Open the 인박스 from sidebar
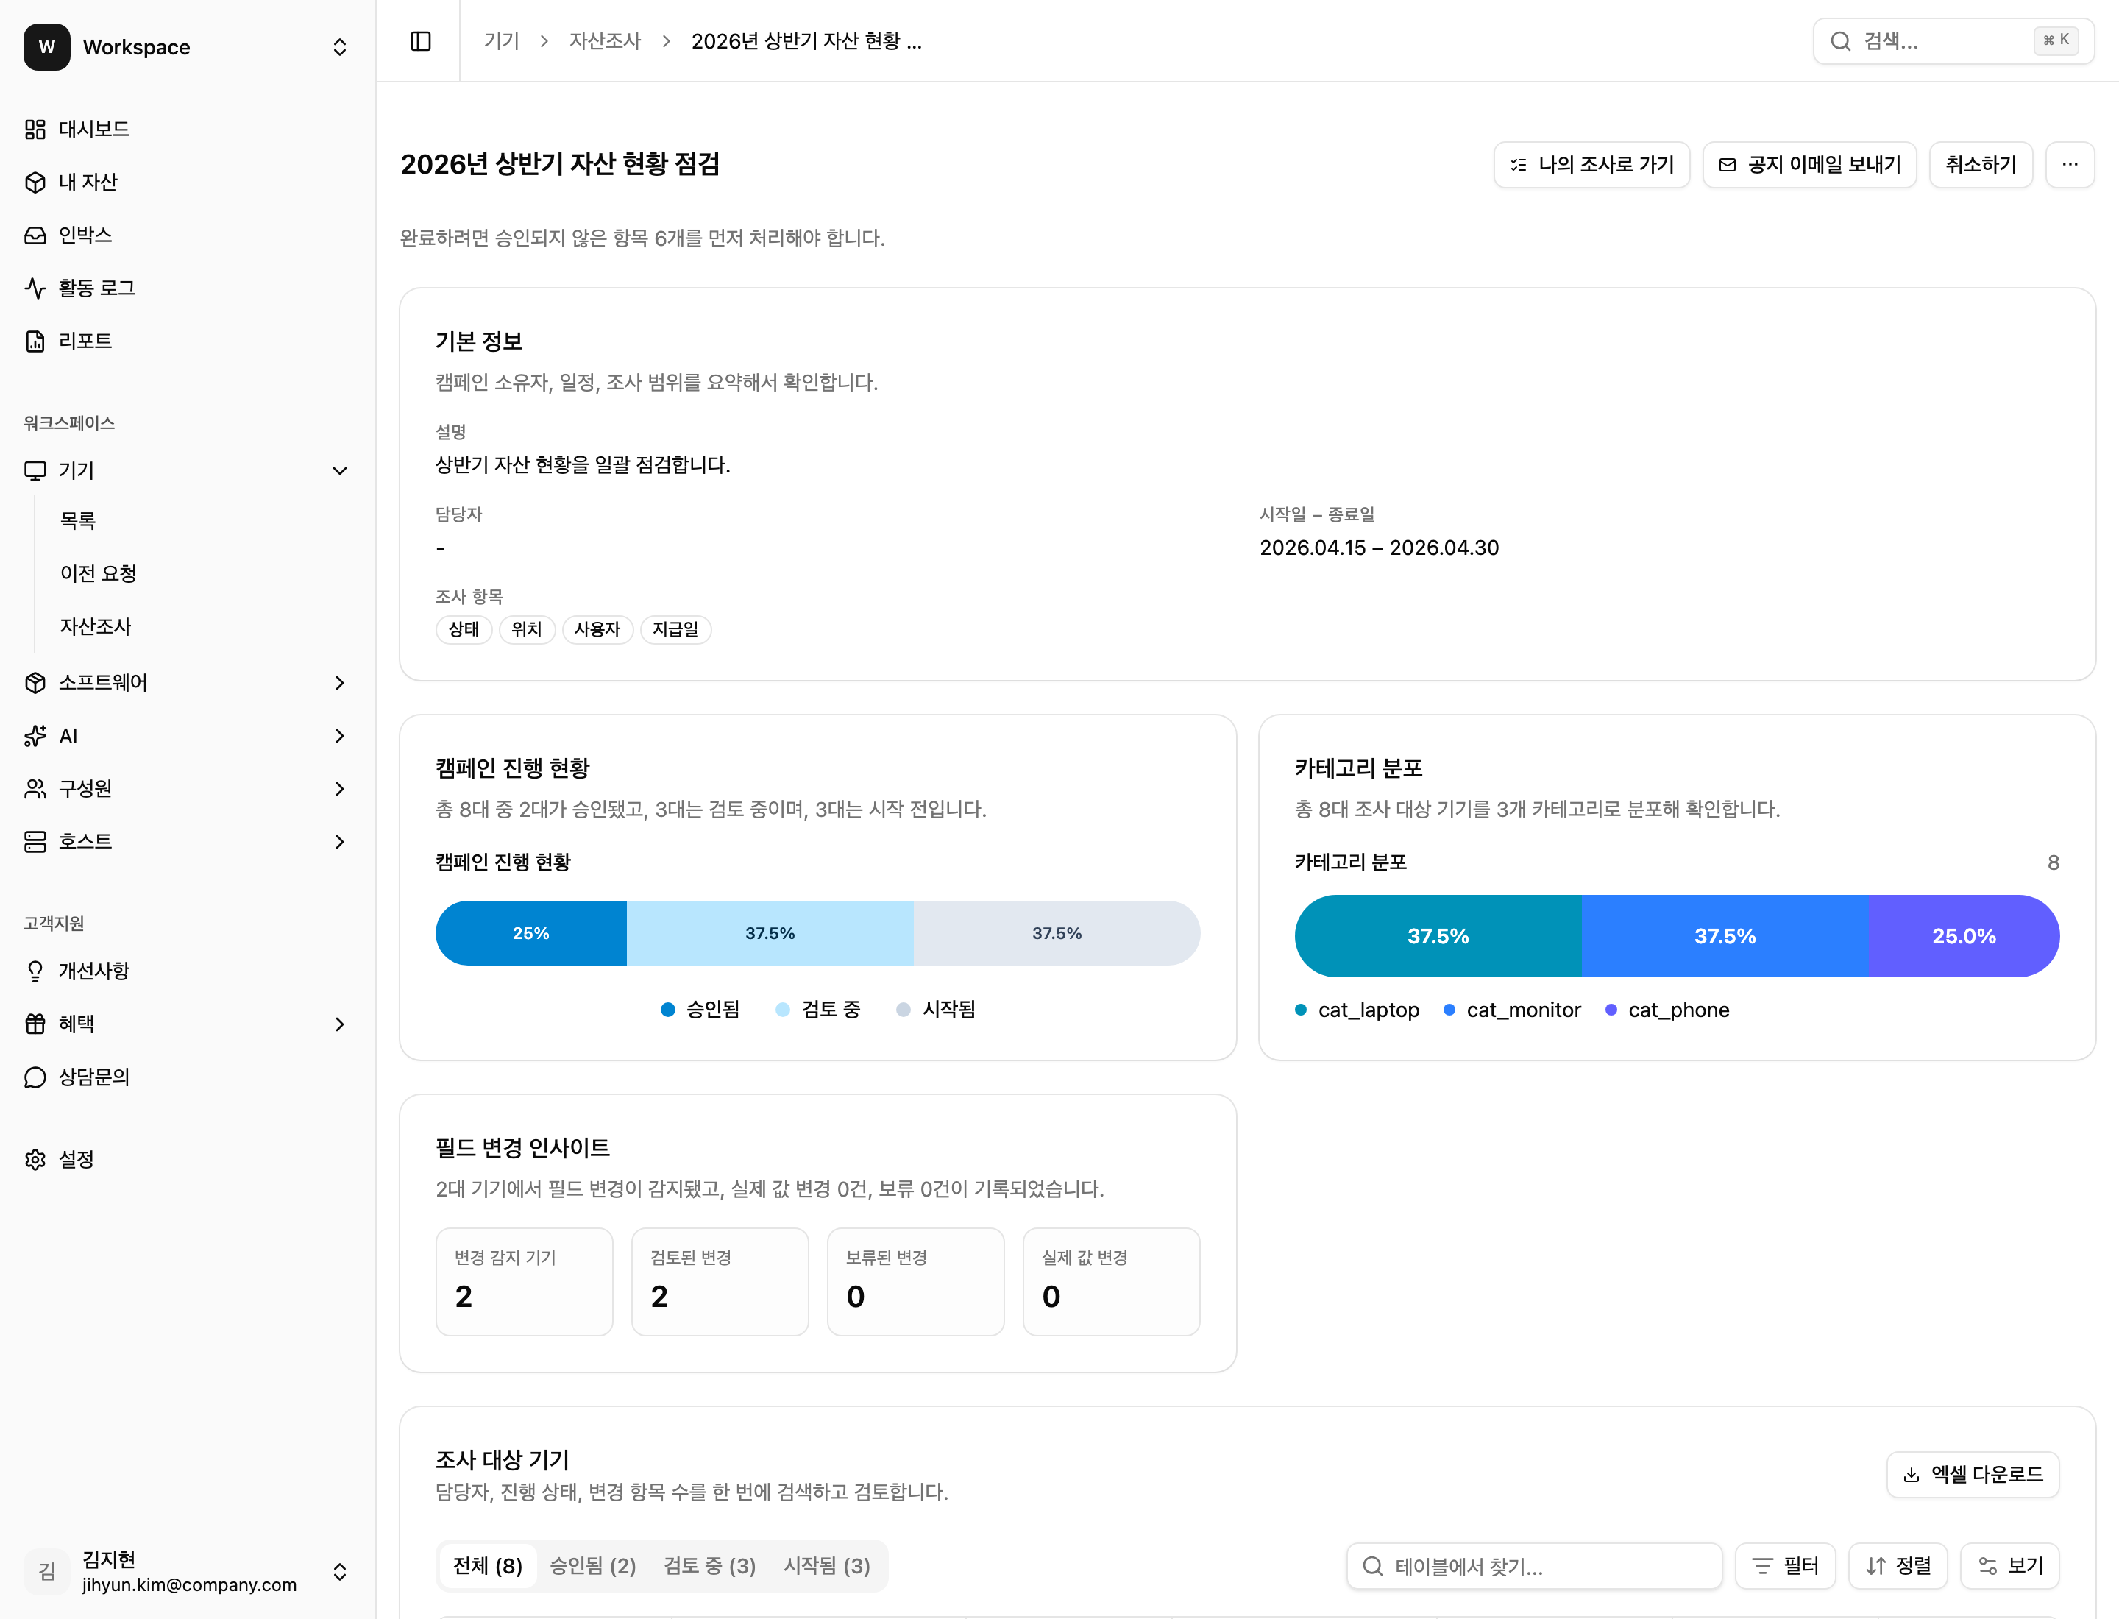The image size is (2119, 1619). click(35, 234)
